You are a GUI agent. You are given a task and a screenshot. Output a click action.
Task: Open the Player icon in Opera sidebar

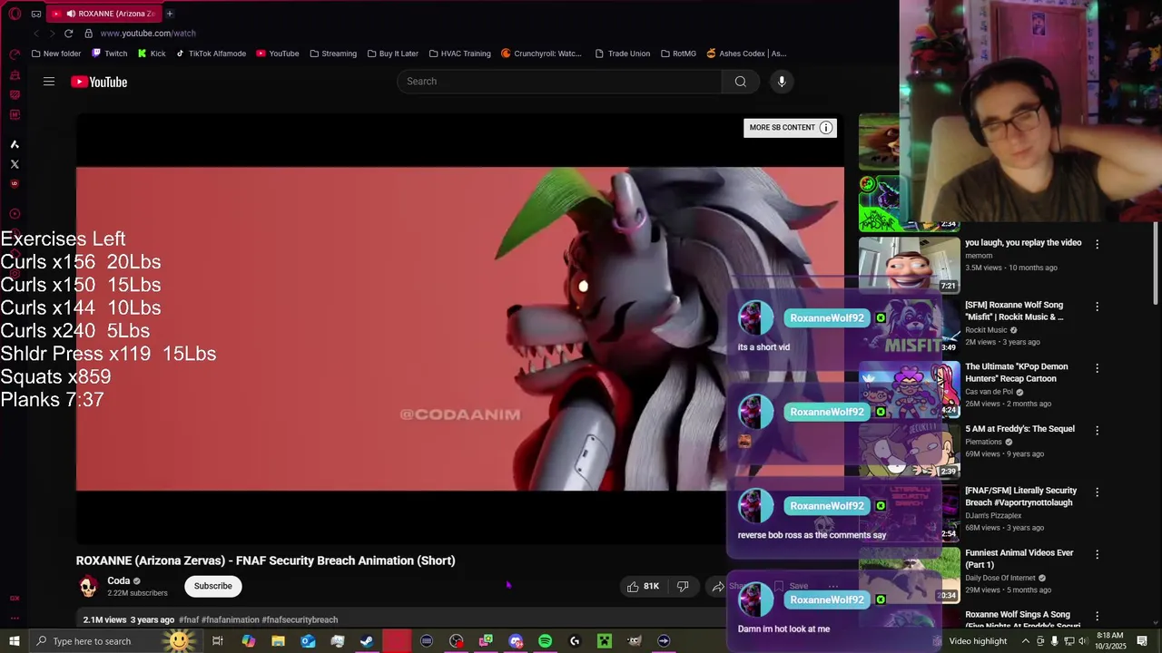(x=15, y=214)
